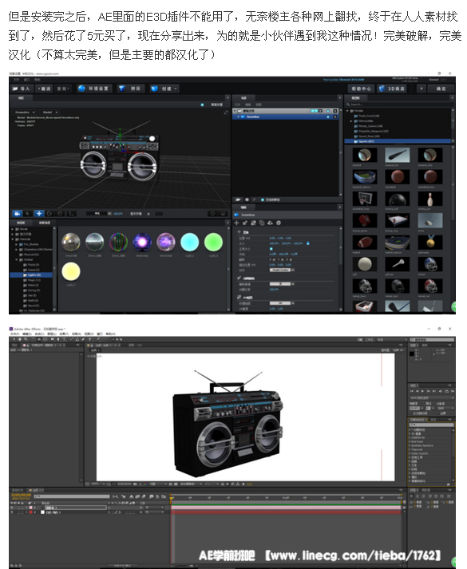
Task: Expand the Pro_Shaders folder
Action: point(16,244)
